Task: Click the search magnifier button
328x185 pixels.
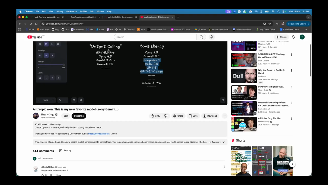Action: pos(201,37)
